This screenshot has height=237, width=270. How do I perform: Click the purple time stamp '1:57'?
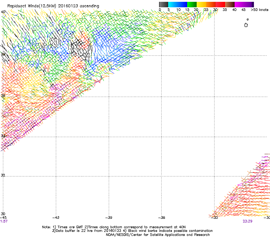[x=4, y=221]
